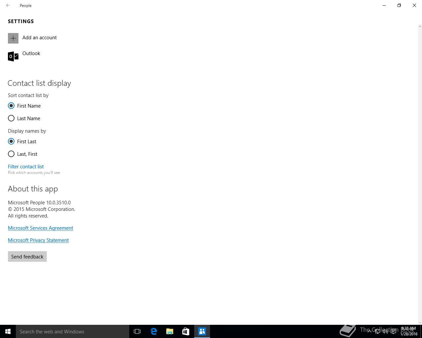
Task: Select First Name sort option
Action: pos(24,106)
